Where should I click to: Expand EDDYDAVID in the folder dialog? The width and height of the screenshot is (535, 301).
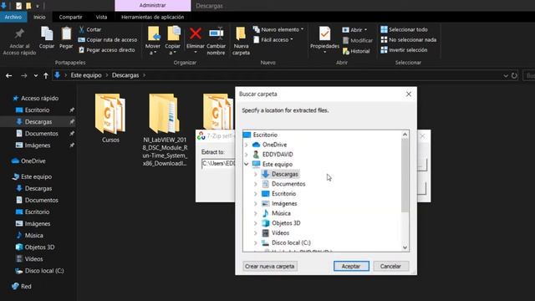click(x=247, y=155)
